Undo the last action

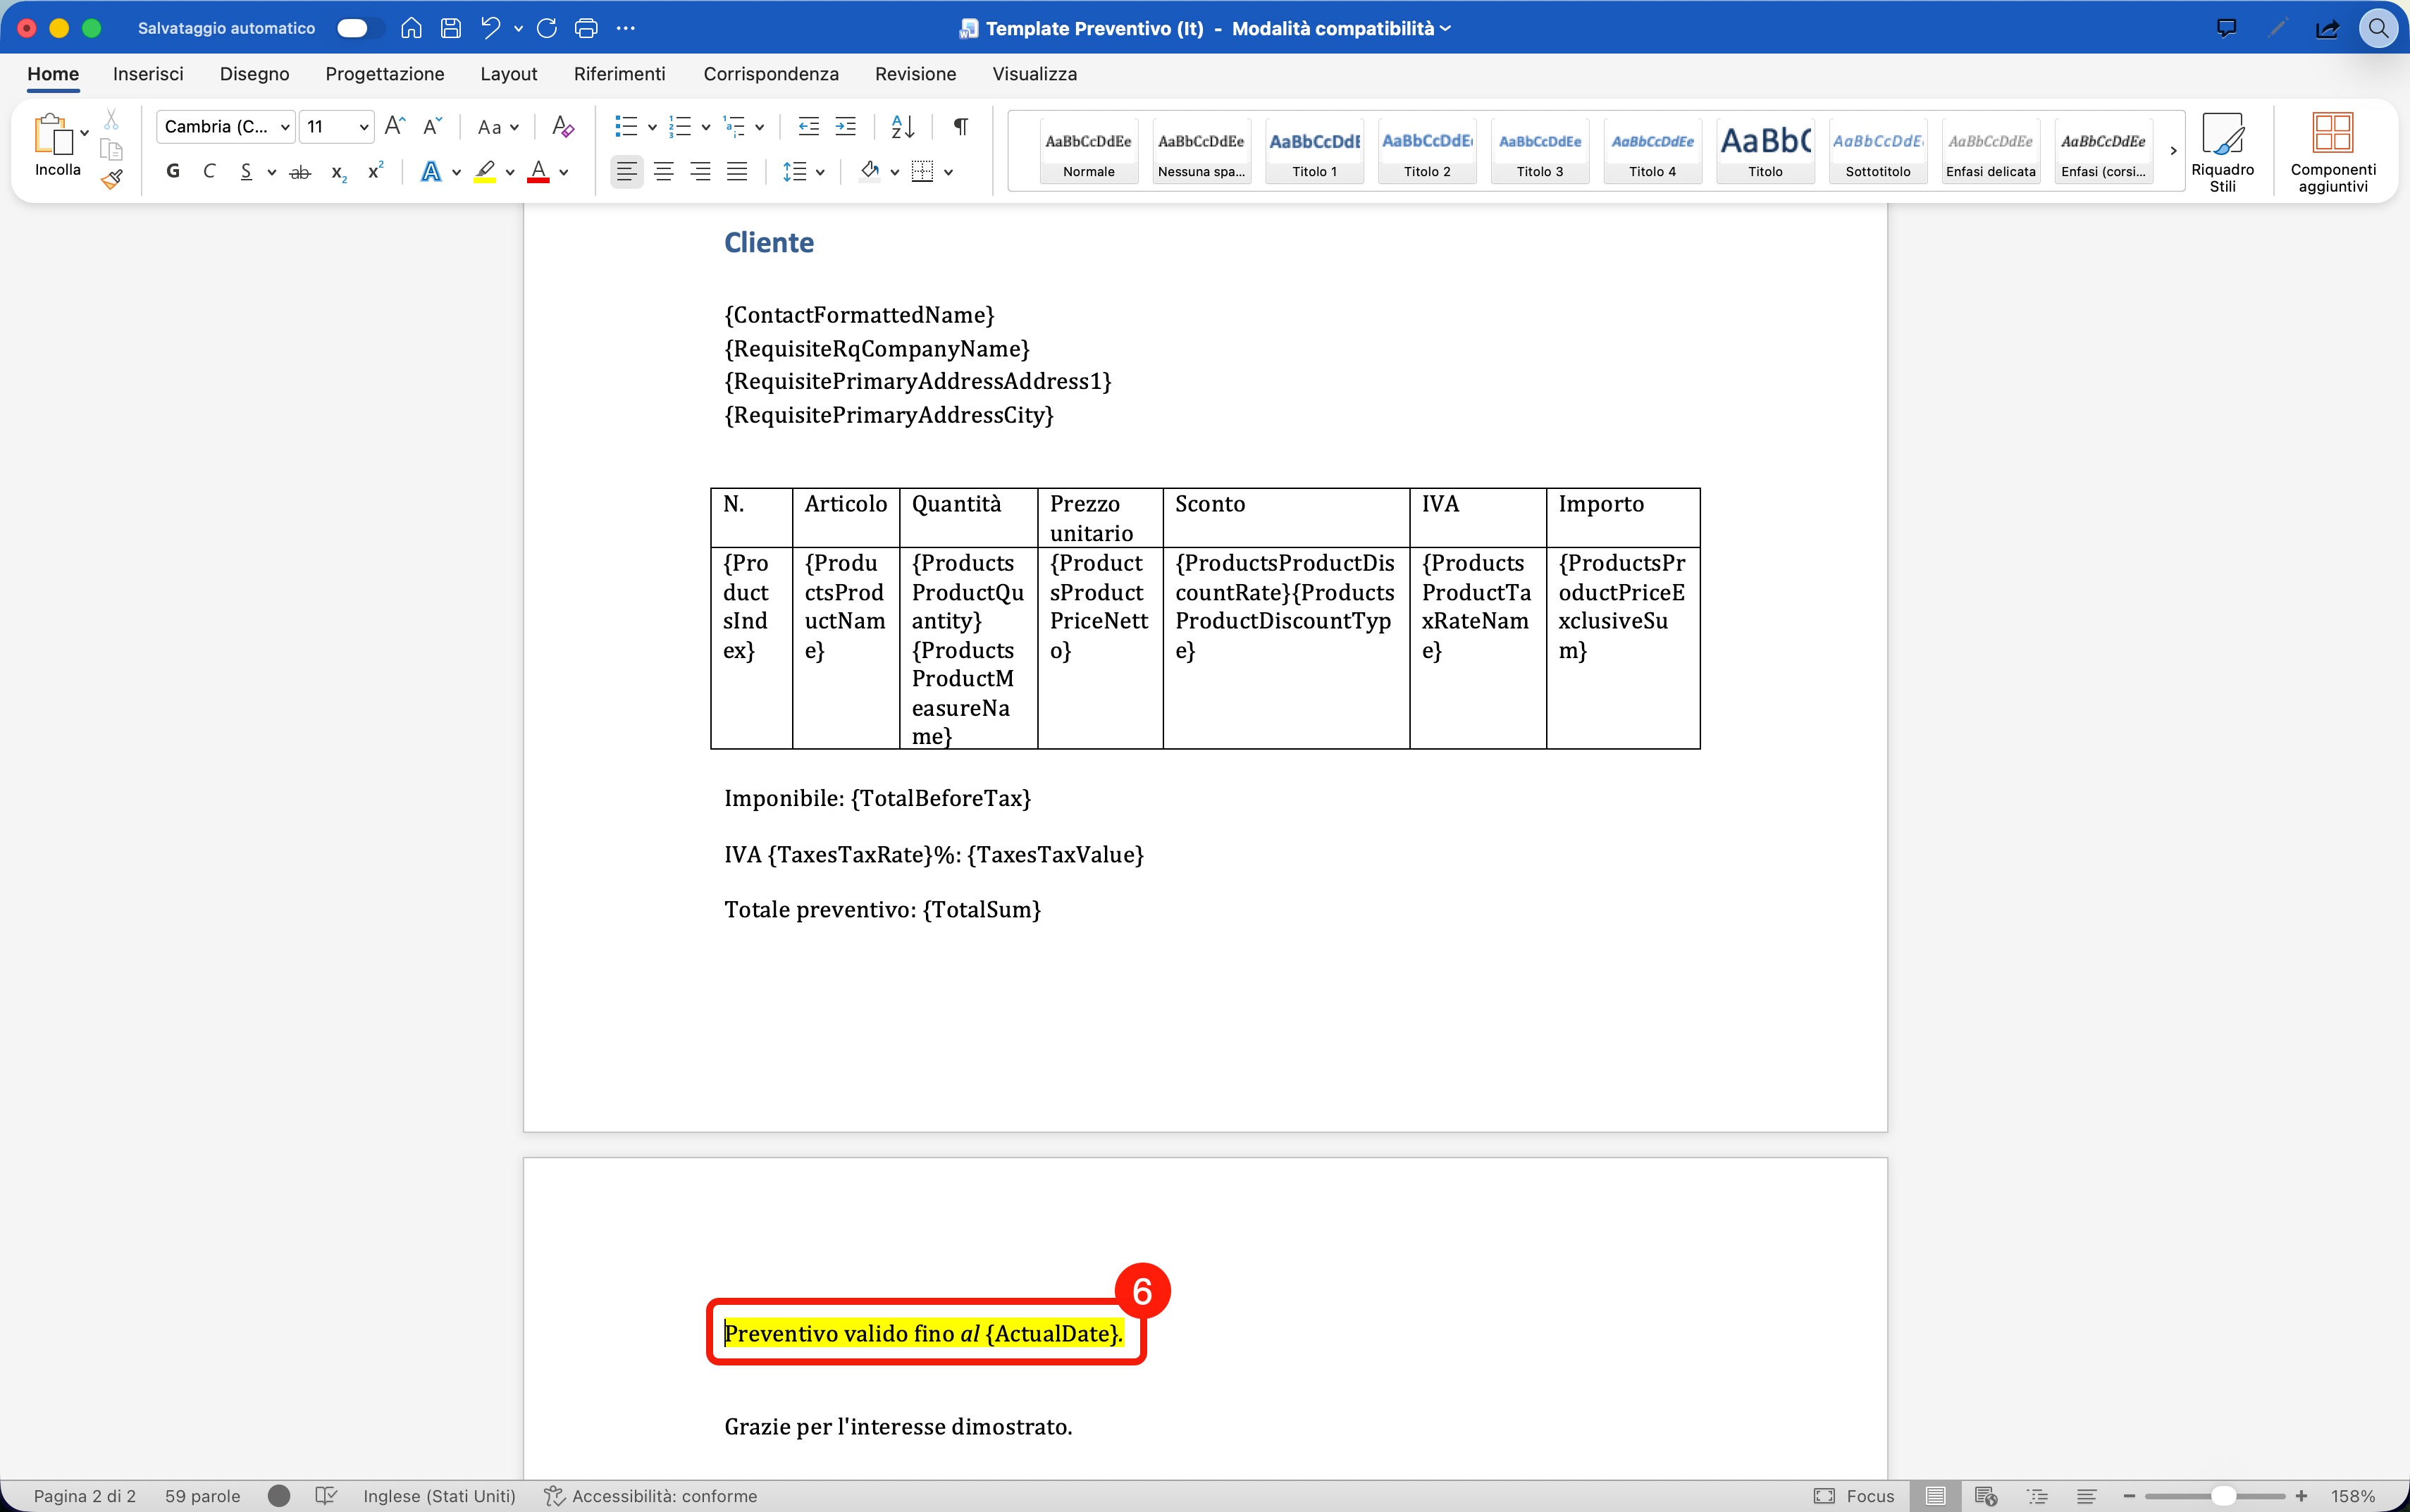coord(489,28)
